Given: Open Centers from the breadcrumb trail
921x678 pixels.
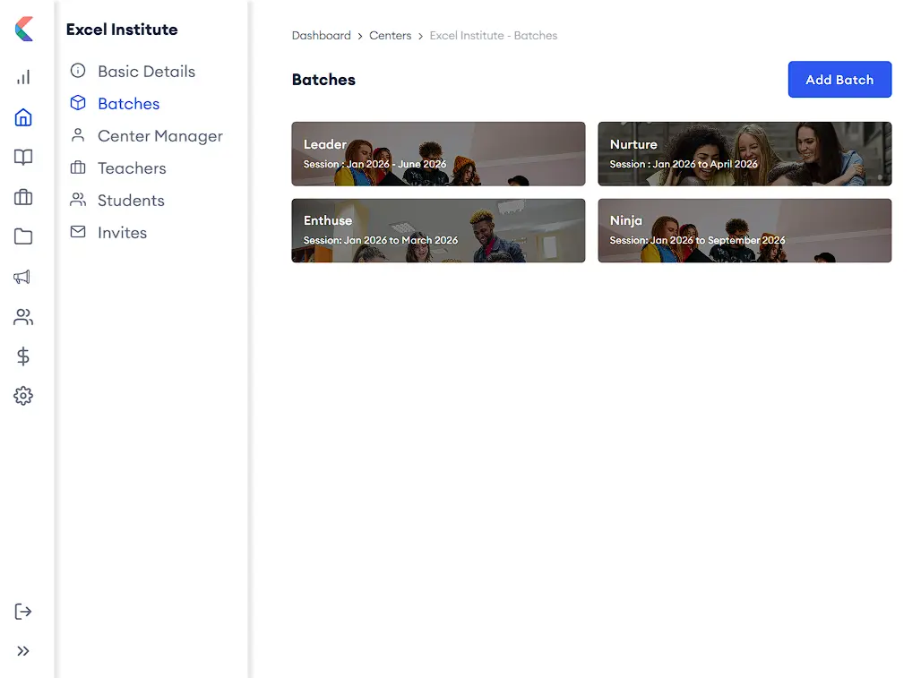Looking at the screenshot, I should click(x=390, y=35).
